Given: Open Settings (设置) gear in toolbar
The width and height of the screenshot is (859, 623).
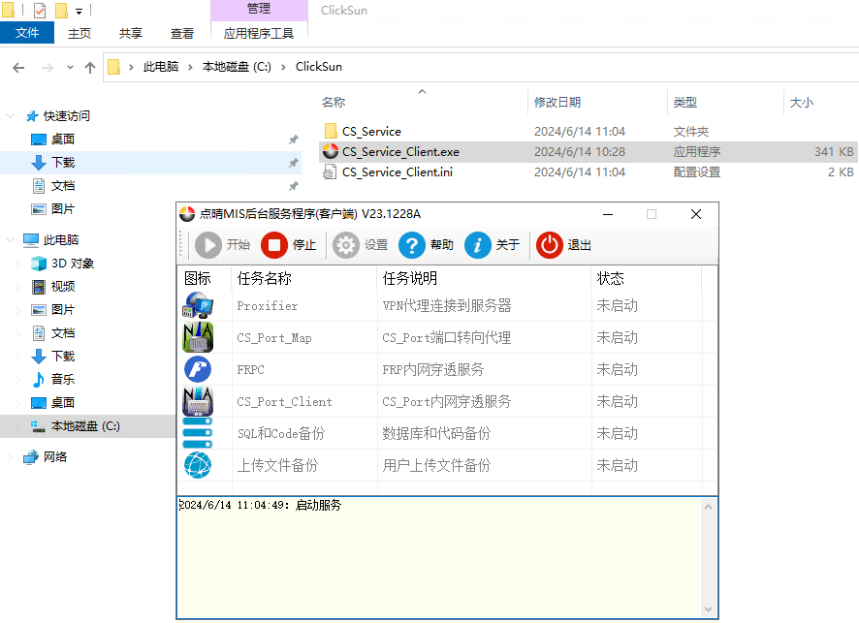Looking at the screenshot, I should [x=346, y=245].
